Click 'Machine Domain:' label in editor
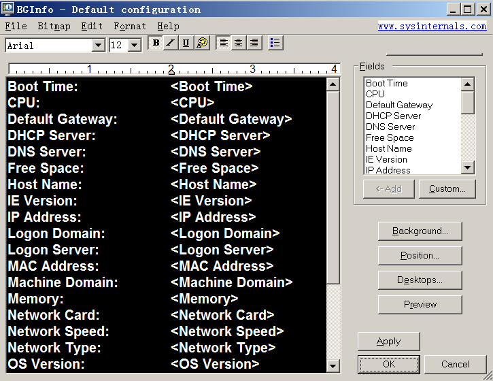The height and width of the screenshot is (381, 493). [63, 282]
